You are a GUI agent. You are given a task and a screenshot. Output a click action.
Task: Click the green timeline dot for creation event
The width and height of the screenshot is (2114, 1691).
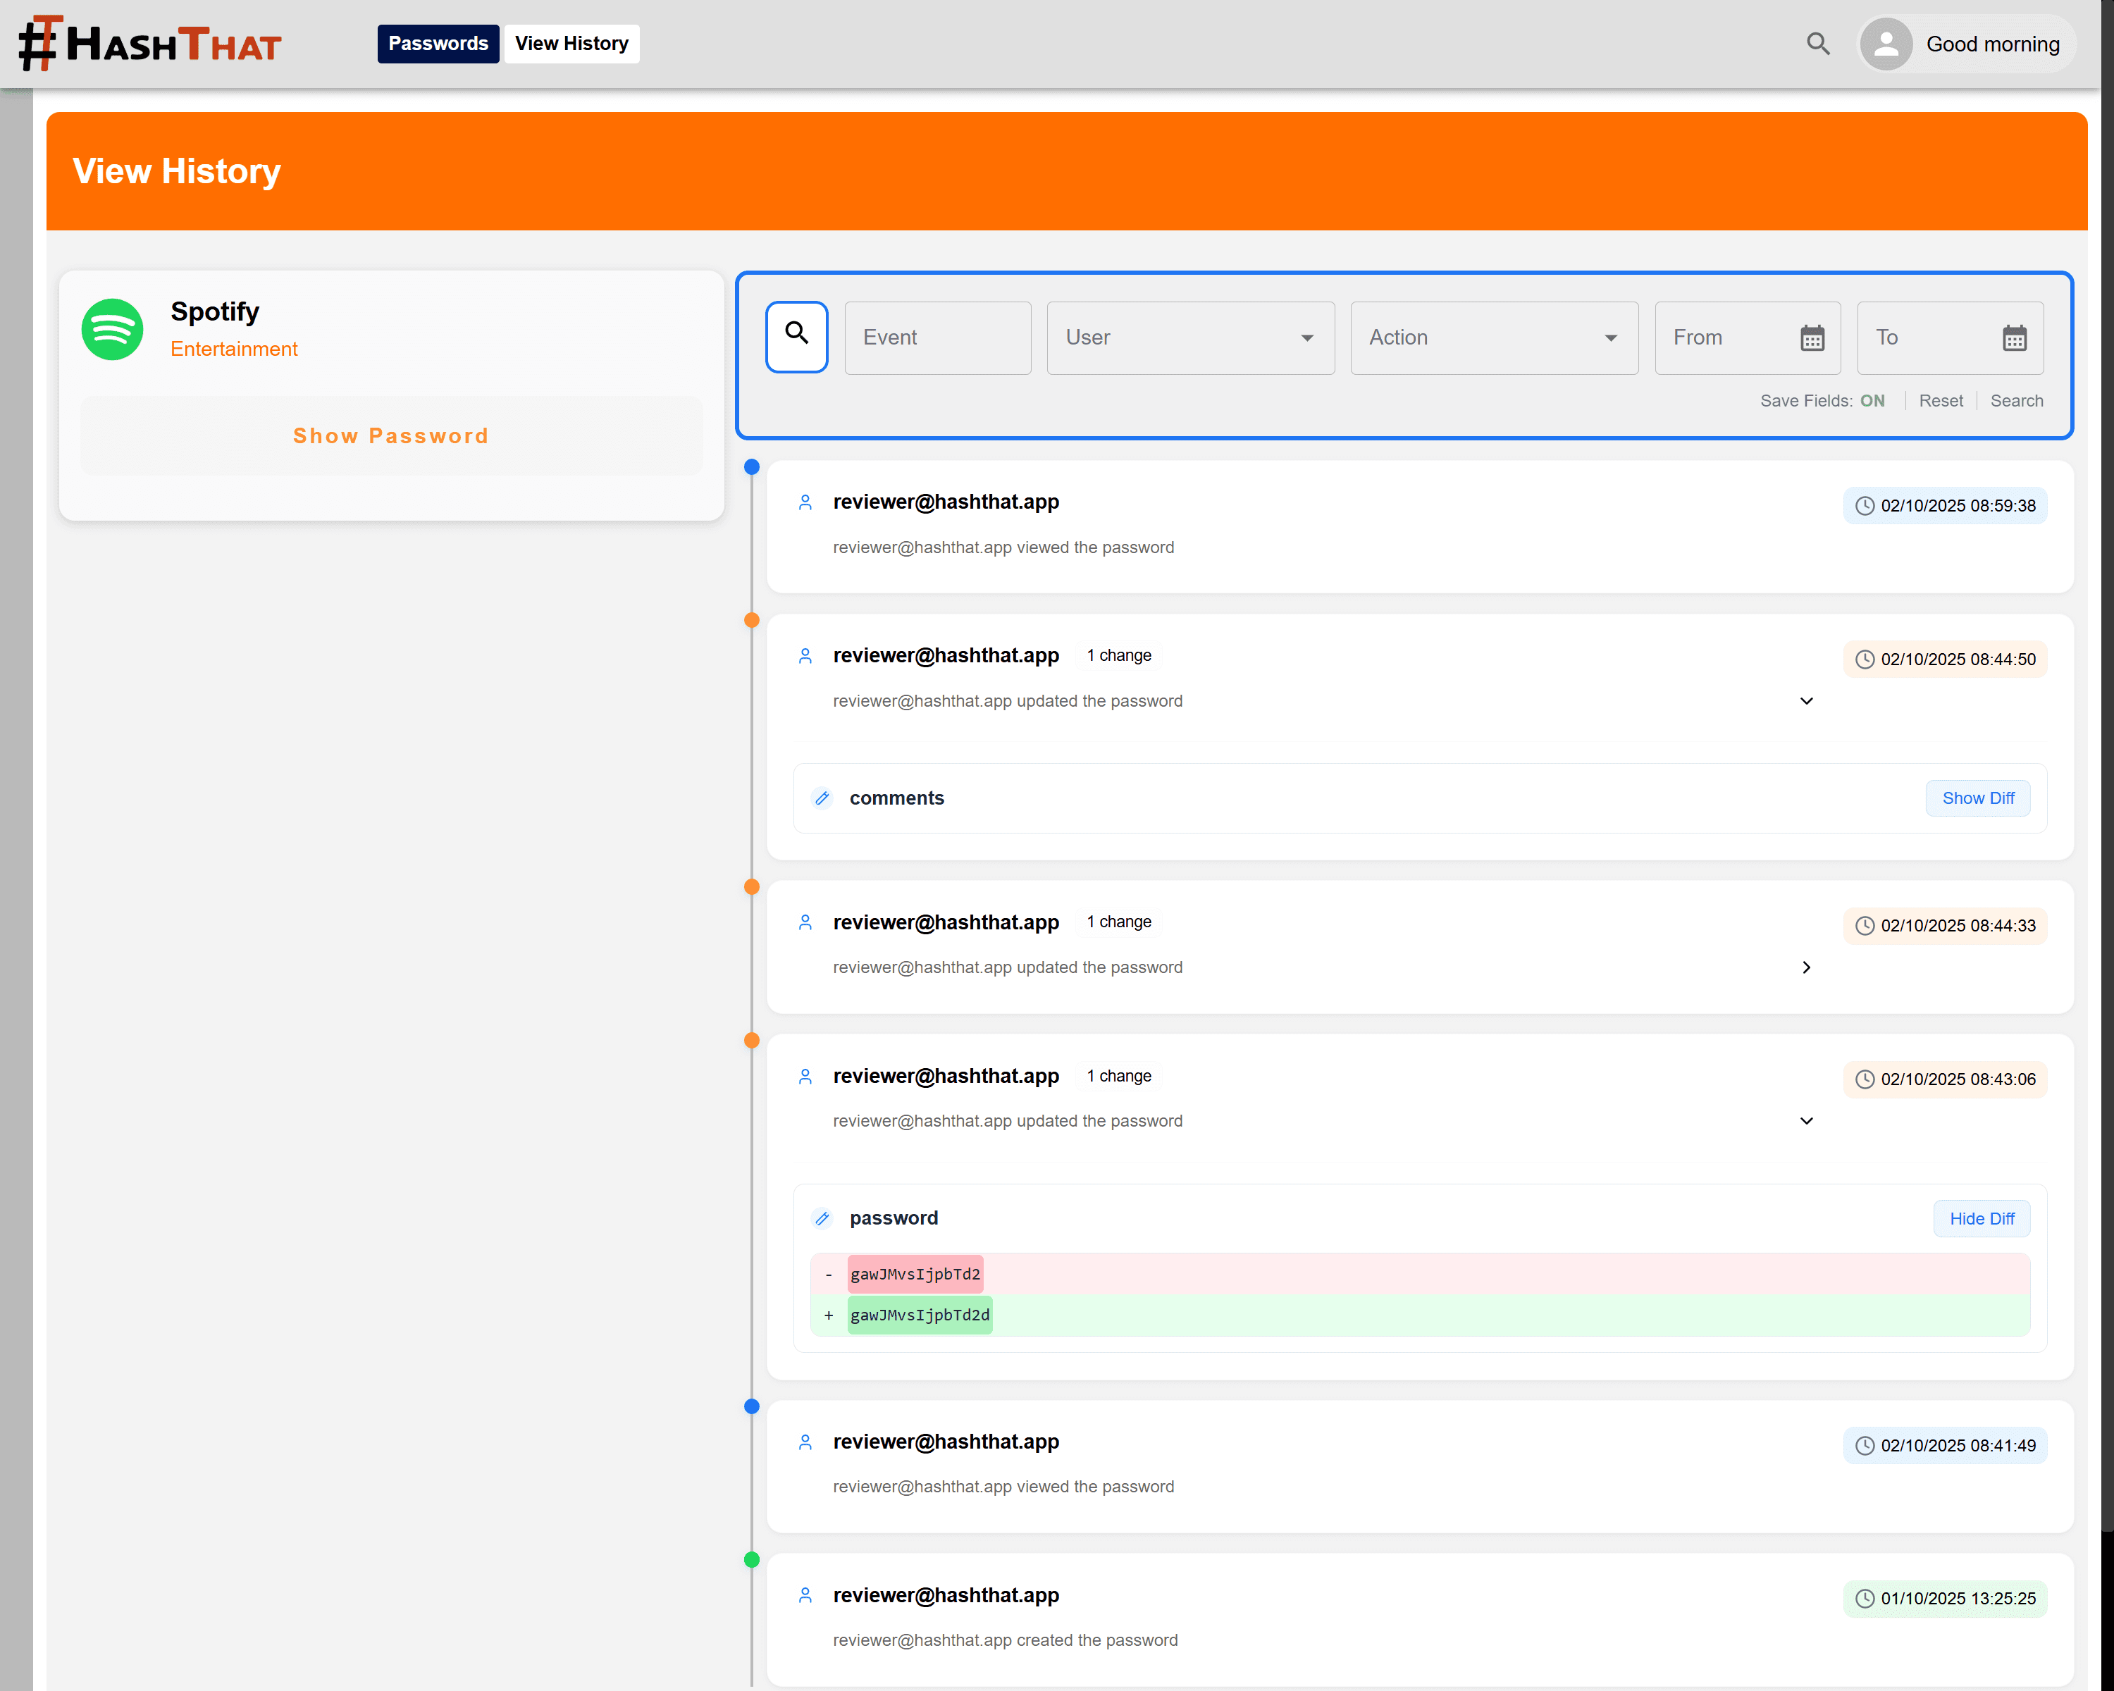click(751, 1560)
